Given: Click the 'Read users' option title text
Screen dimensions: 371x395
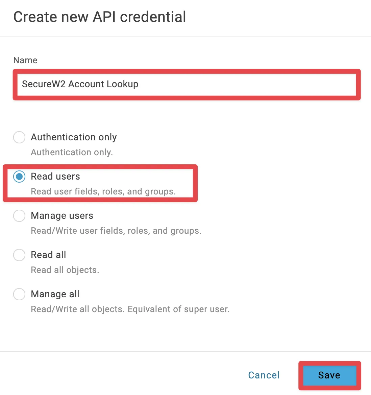Looking at the screenshot, I should coord(55,177).
